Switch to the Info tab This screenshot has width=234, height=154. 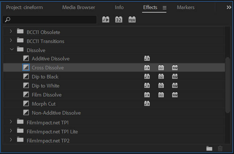pyautogui.click(x=119, y=7)
